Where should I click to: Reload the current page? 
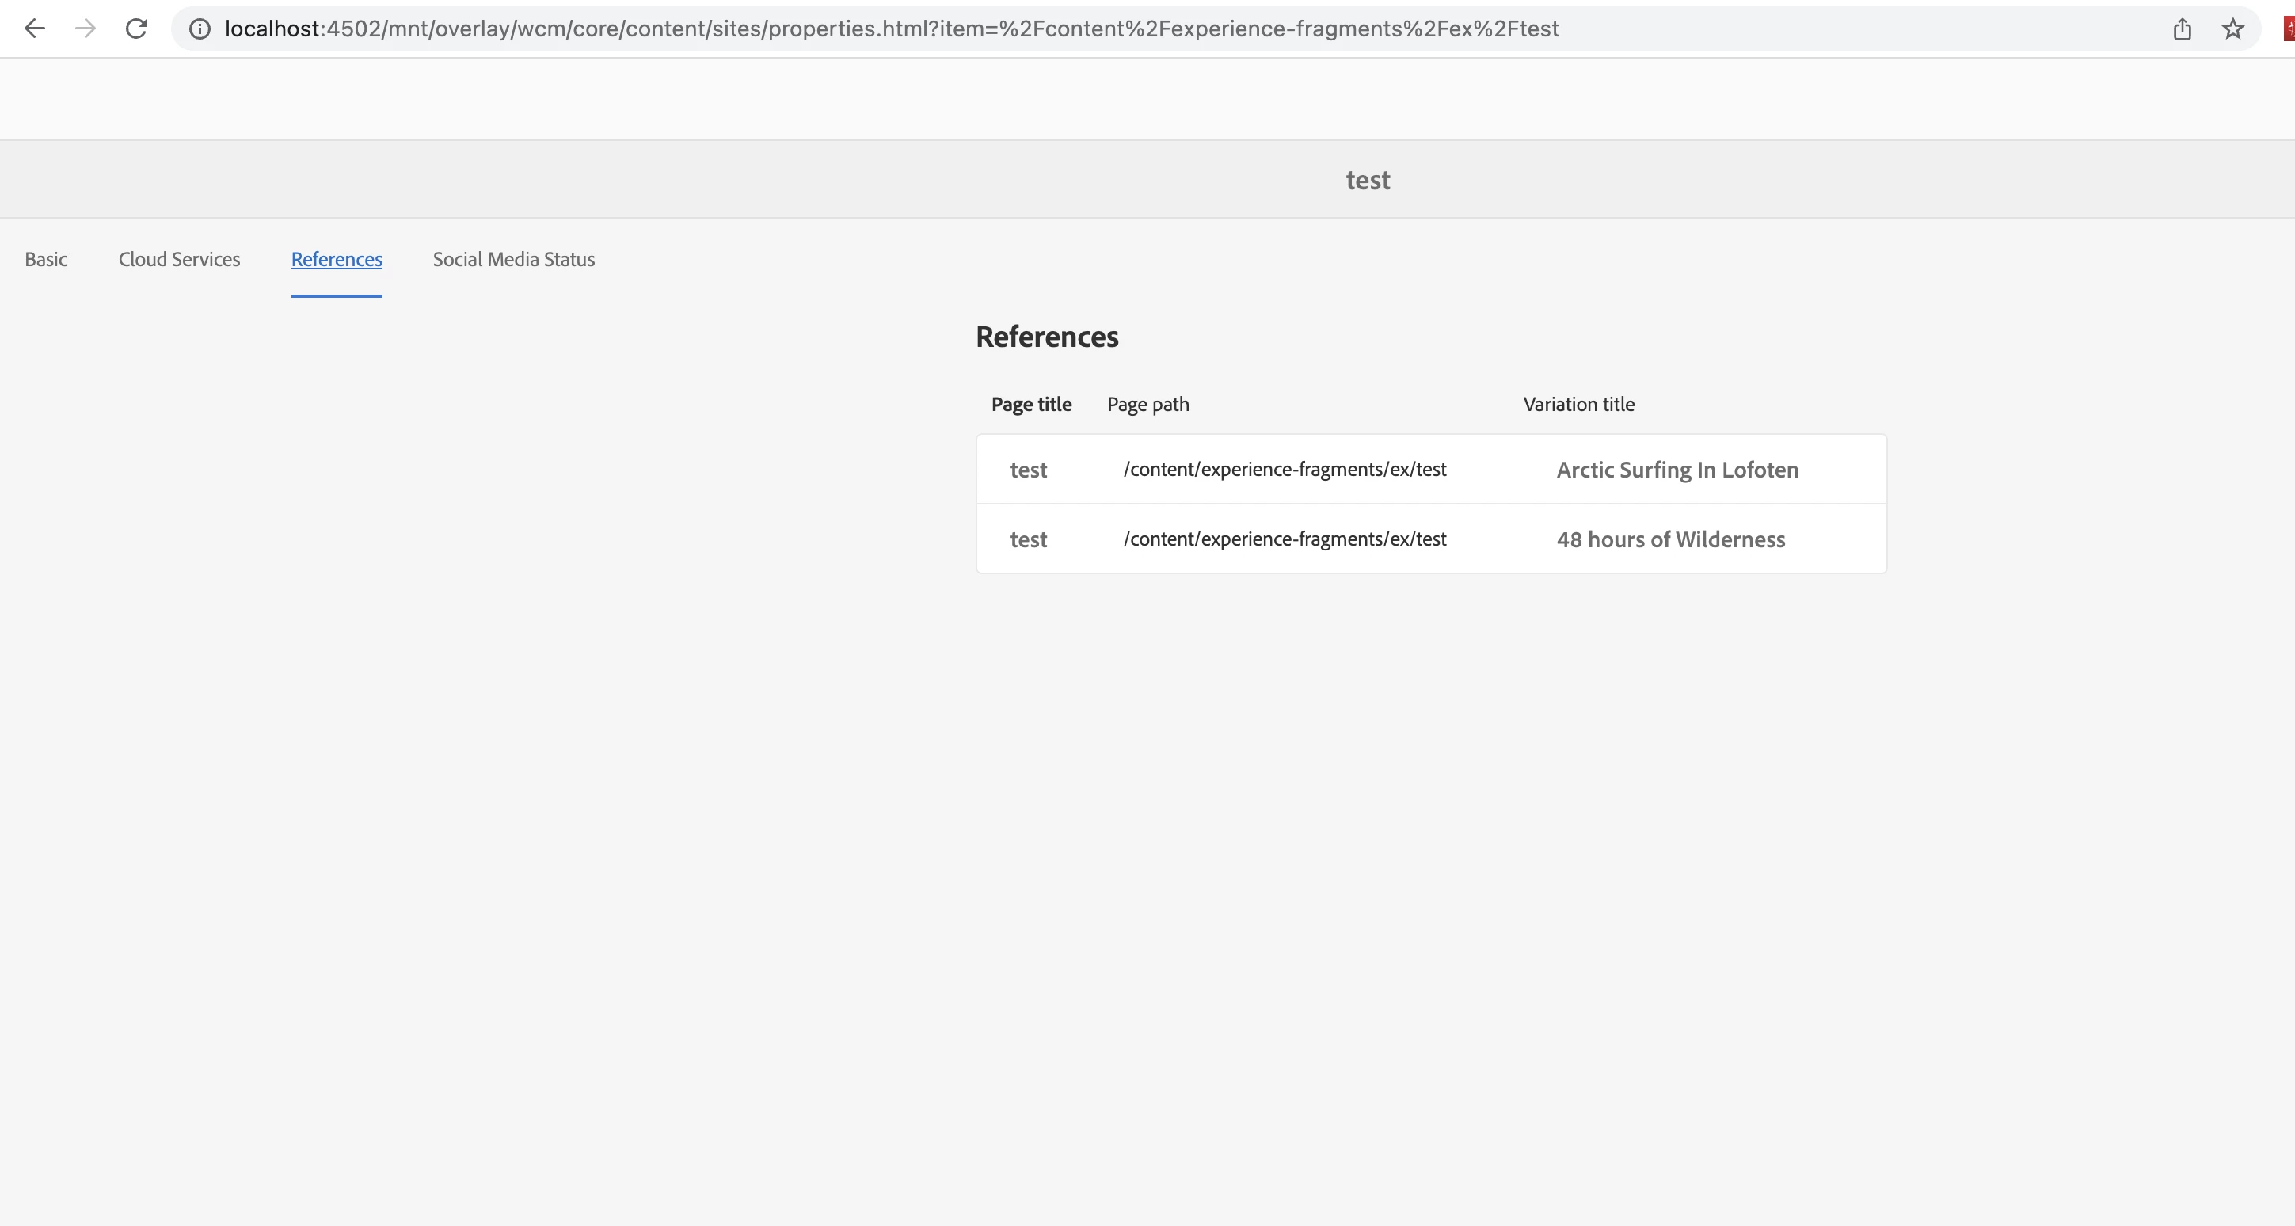(x=136, y=29)
